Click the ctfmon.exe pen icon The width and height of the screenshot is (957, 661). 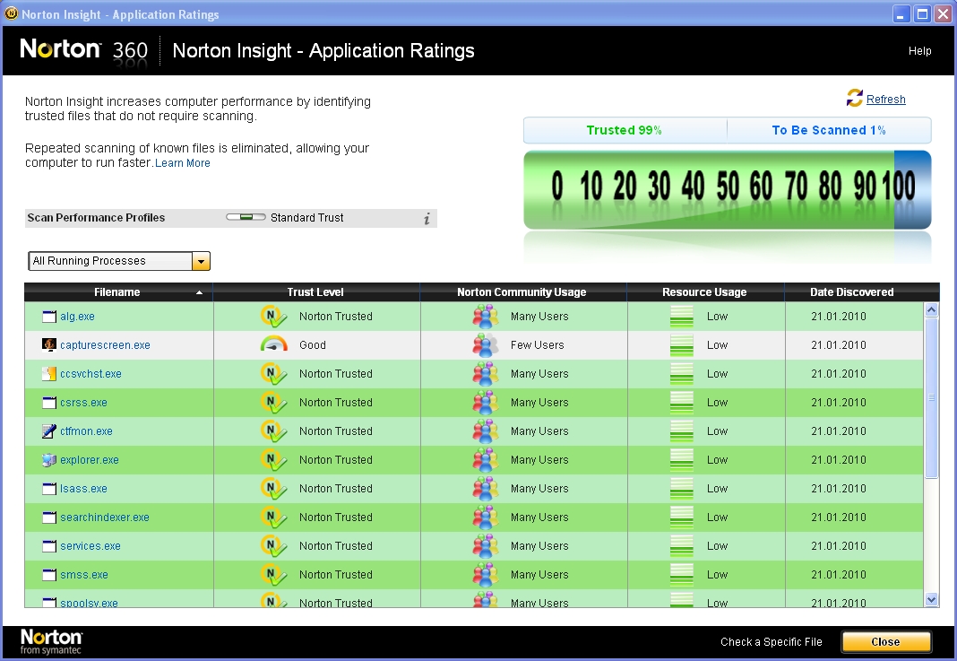pyautogui.click(x=49, y=431)
